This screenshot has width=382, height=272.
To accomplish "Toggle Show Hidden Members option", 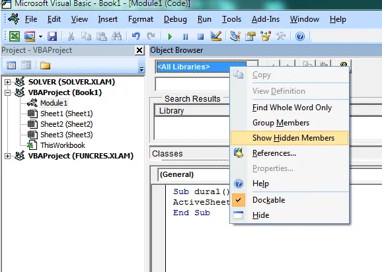I will tap(289, 138).
